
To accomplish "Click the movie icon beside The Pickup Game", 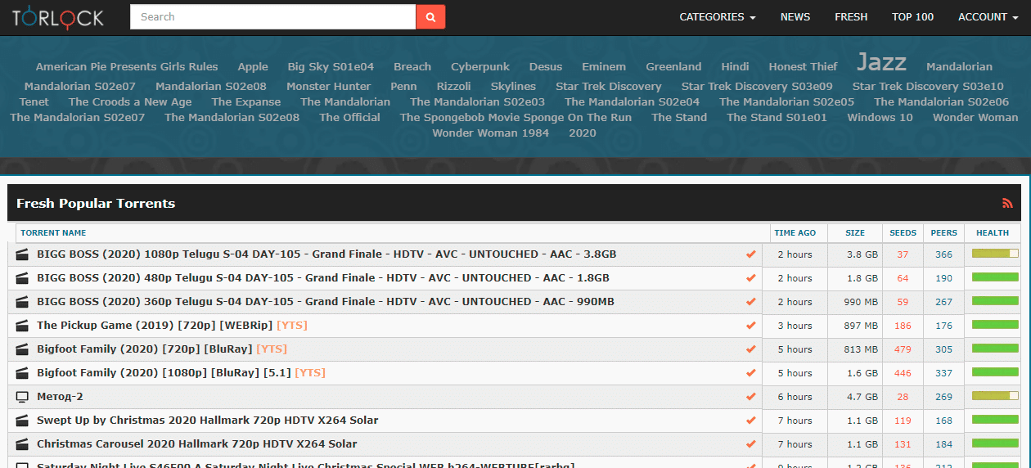I will [23, 326].
